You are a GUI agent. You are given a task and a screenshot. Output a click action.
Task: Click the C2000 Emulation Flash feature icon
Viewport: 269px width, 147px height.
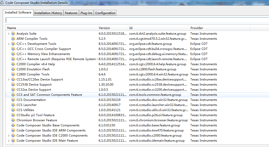pyautogui.click(x=14, y=69)
